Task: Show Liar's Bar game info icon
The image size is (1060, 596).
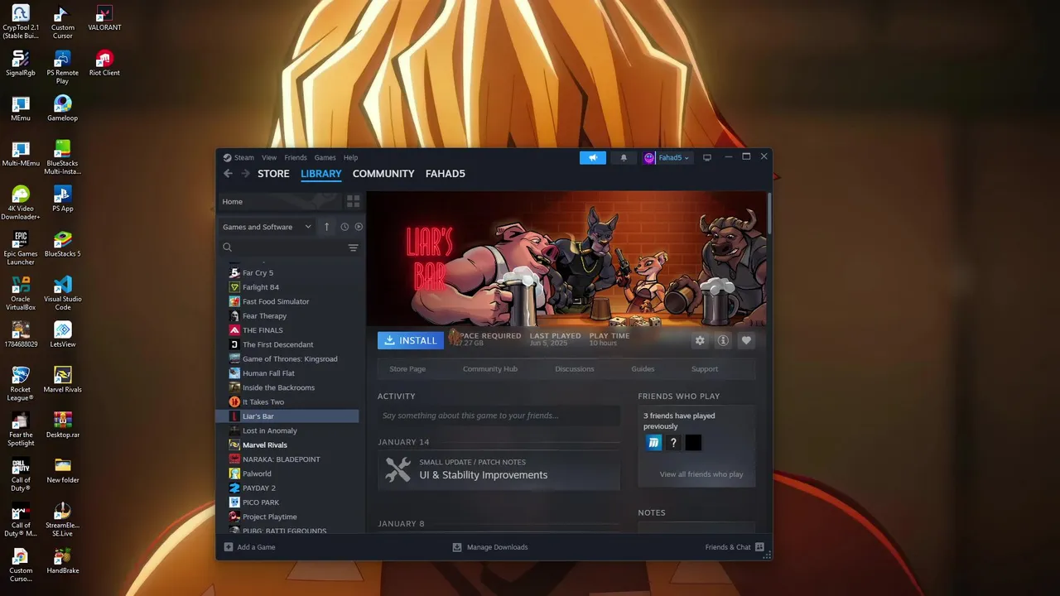Action: click(723, 340)
